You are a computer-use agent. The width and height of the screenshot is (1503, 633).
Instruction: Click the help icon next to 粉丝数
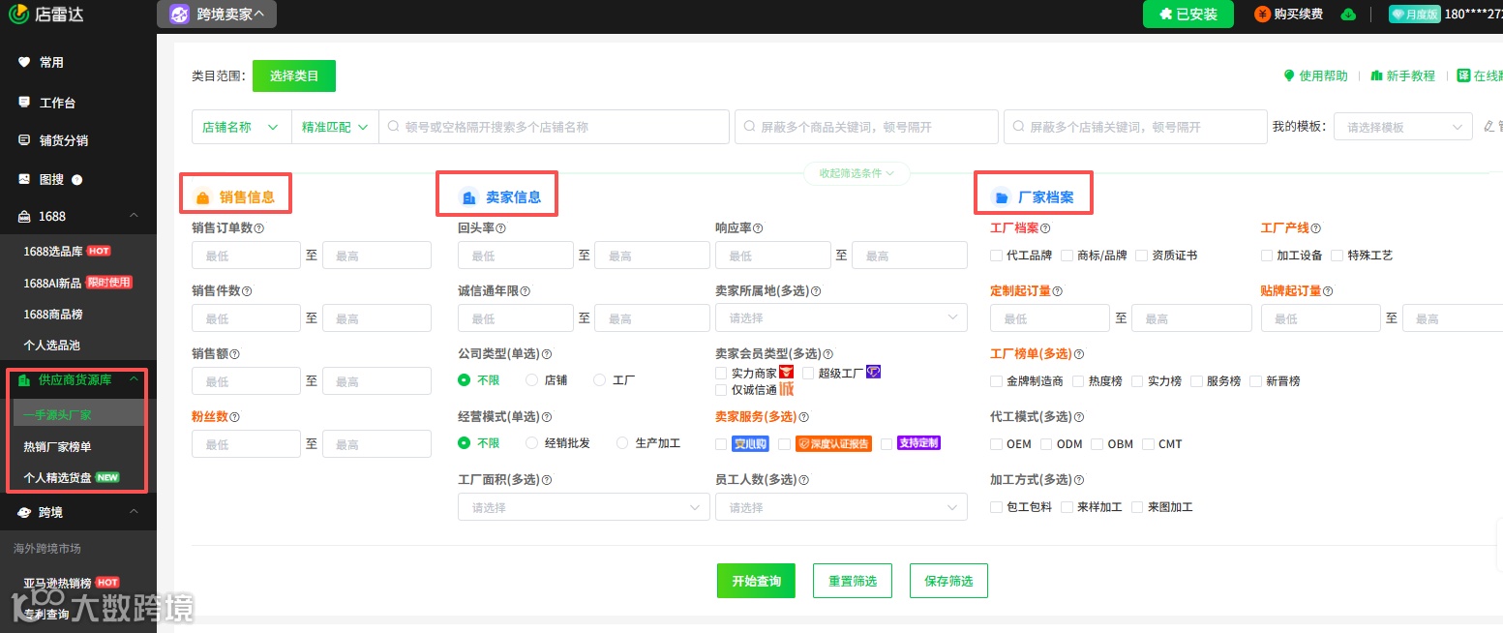tap(234, 417)
